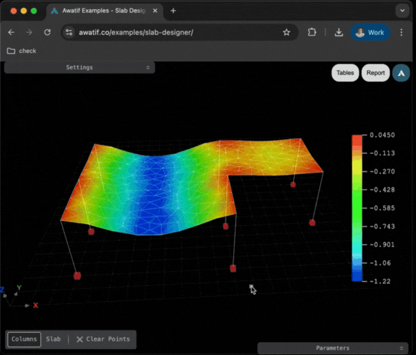Click the red X axis label

(36, 306)
